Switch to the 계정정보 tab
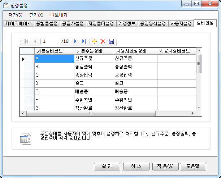The width and height of the screenshot is (221, 178). pyautogui.click(x=127, y=23)
